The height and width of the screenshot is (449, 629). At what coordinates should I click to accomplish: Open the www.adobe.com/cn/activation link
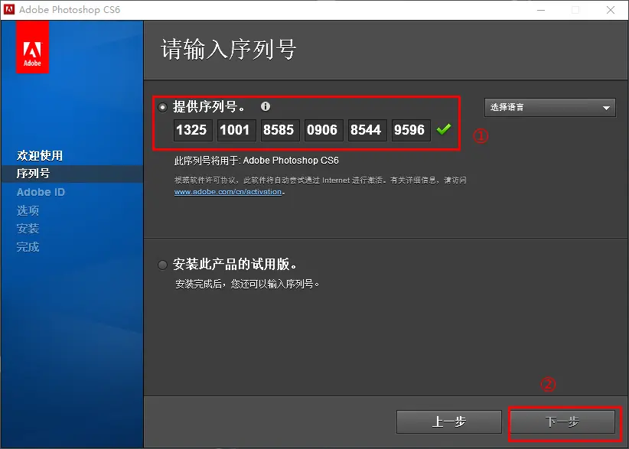click(x=228, y=192)
